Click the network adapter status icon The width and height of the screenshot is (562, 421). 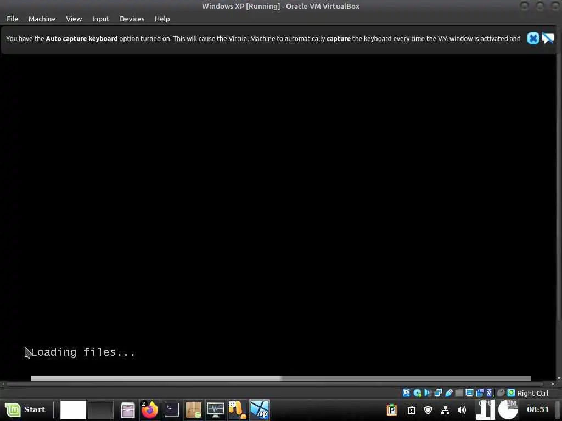point(438,393)
